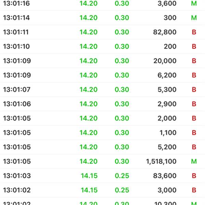
Task: Open the 5,200 volume trade row
Action: [102, 147]
